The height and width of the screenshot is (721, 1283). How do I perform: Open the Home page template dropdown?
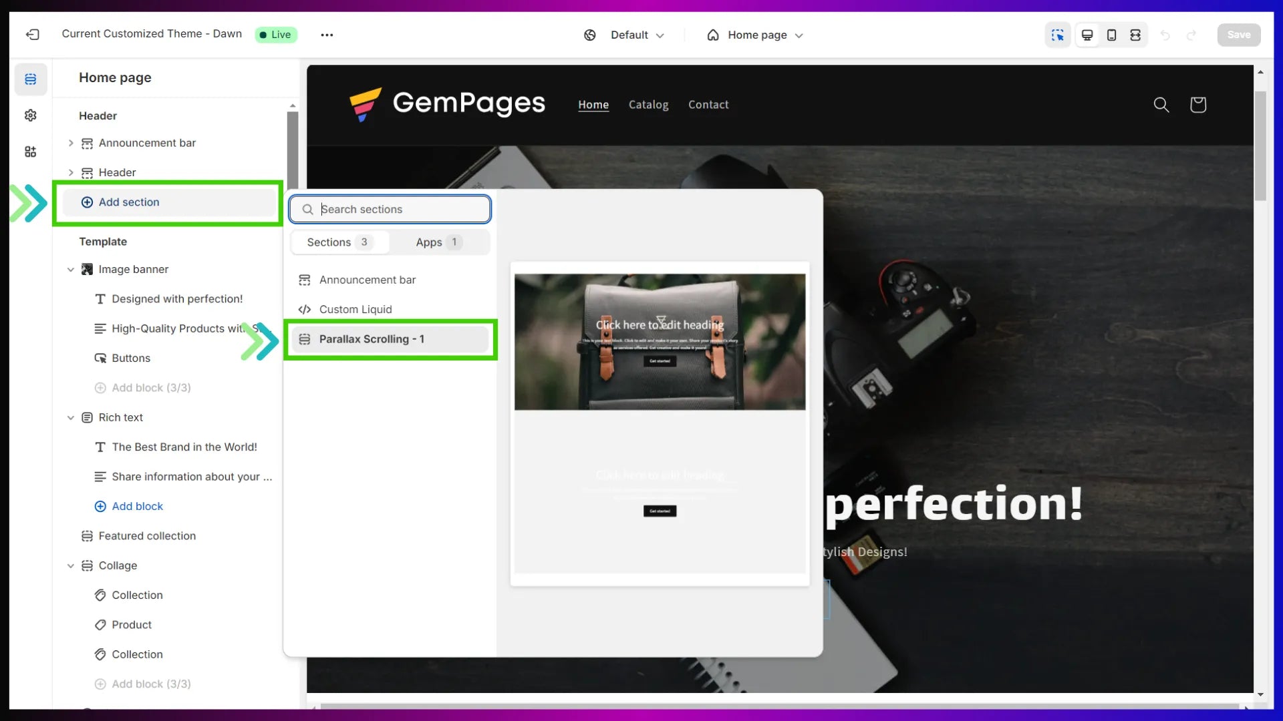[x=755, y=35]
